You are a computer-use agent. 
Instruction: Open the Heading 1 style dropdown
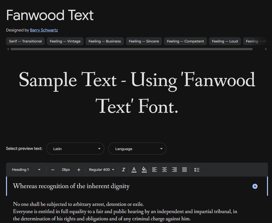26,170
